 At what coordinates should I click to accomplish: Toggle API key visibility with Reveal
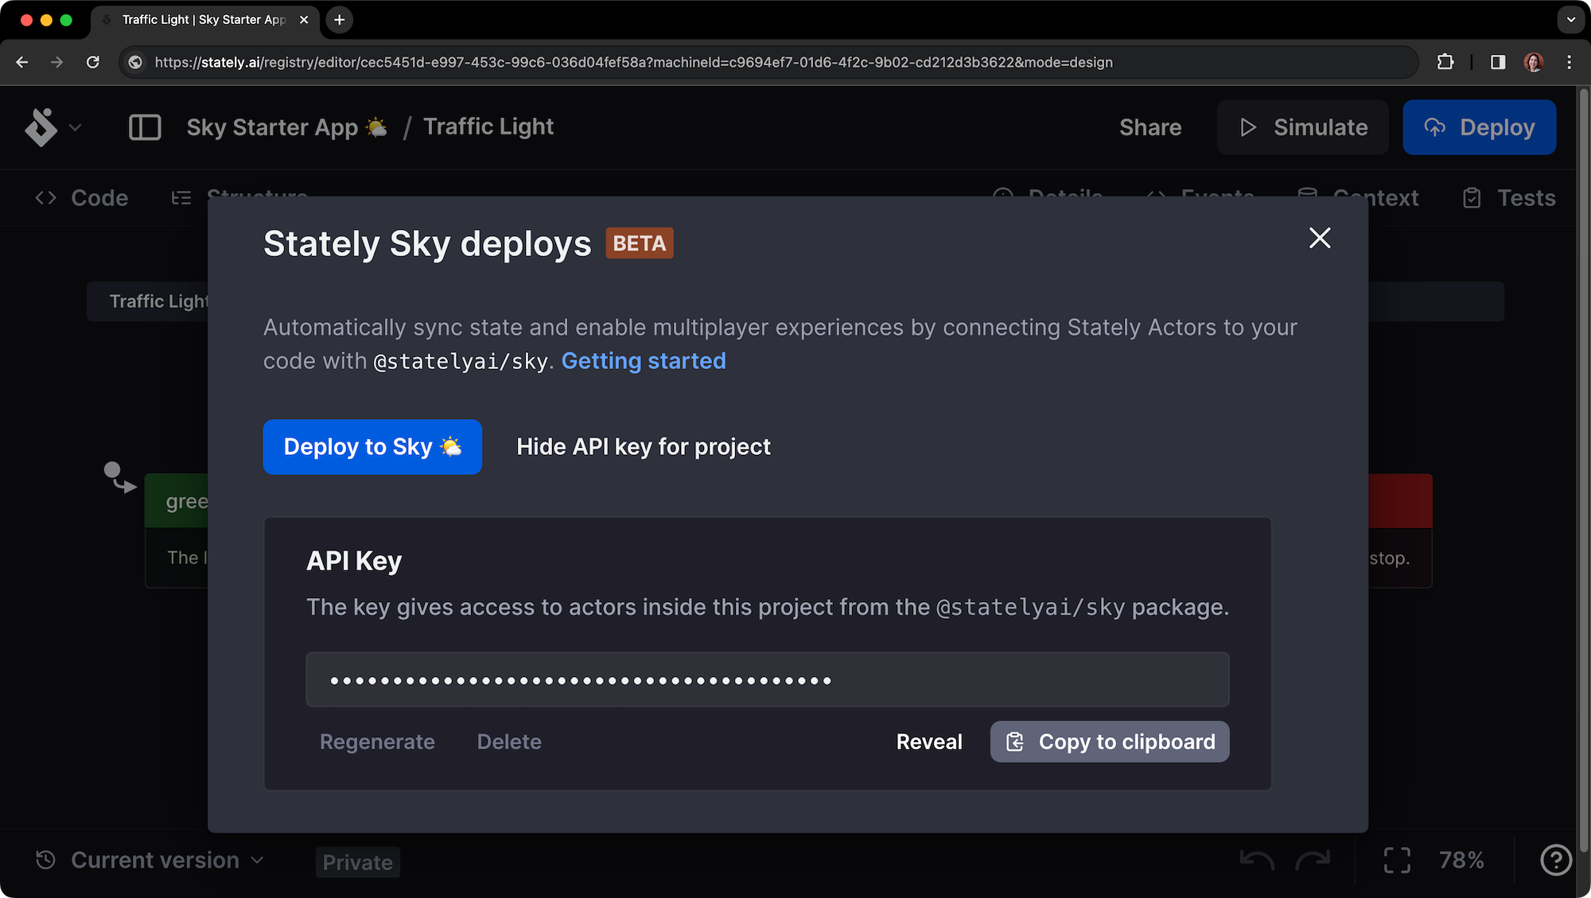tap(929, 742)
